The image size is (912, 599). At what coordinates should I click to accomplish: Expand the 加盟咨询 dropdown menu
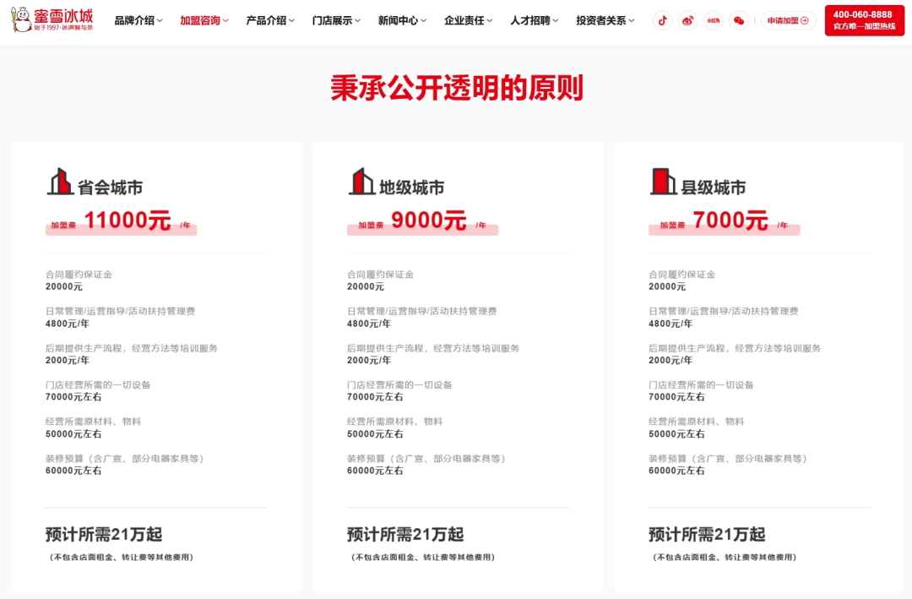(x=204, y=21)
